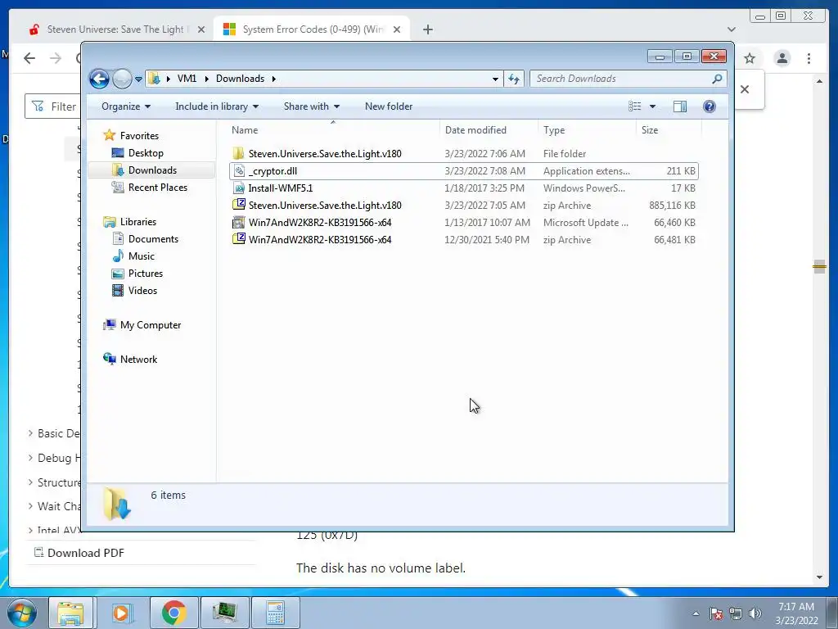Image resolution: width=838 pixels, height=629 pixels.
Task: Select Libraries in the navigation pane
Action: [137, 222]
